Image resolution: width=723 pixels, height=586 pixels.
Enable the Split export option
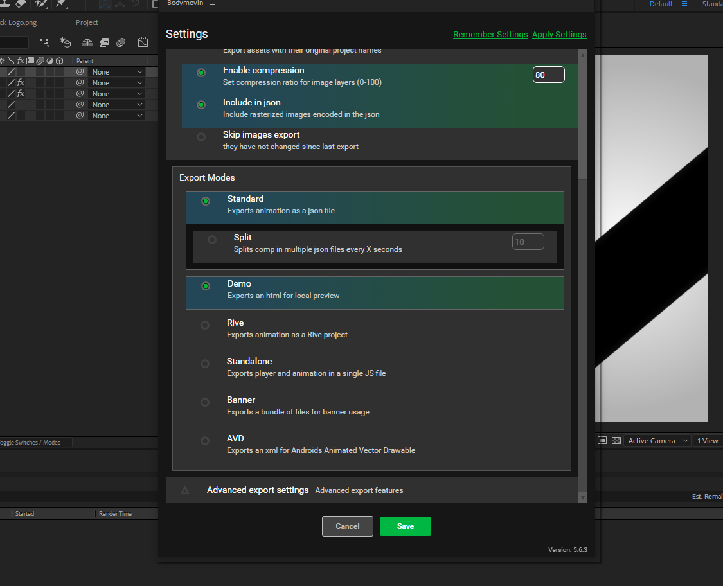click(x=212, y=240)
